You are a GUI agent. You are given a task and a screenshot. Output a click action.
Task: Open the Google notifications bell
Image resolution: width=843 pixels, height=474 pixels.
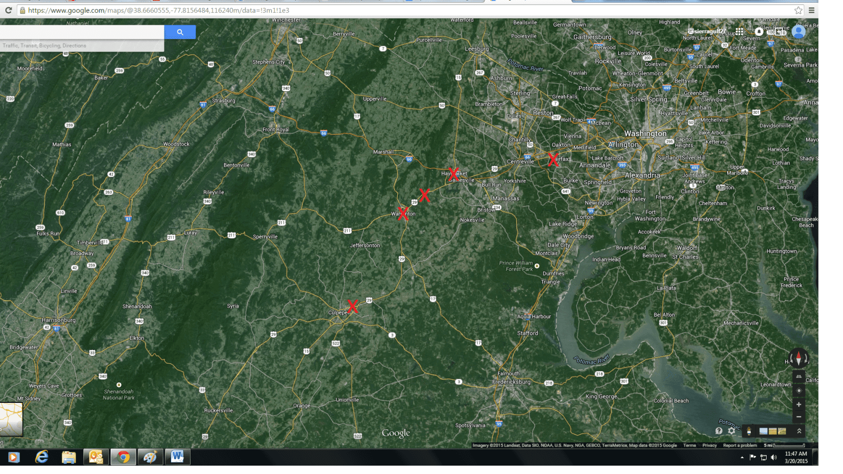759,32
